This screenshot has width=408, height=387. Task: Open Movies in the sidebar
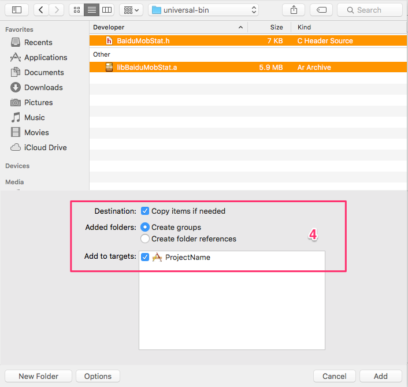[x=29, y=133]
